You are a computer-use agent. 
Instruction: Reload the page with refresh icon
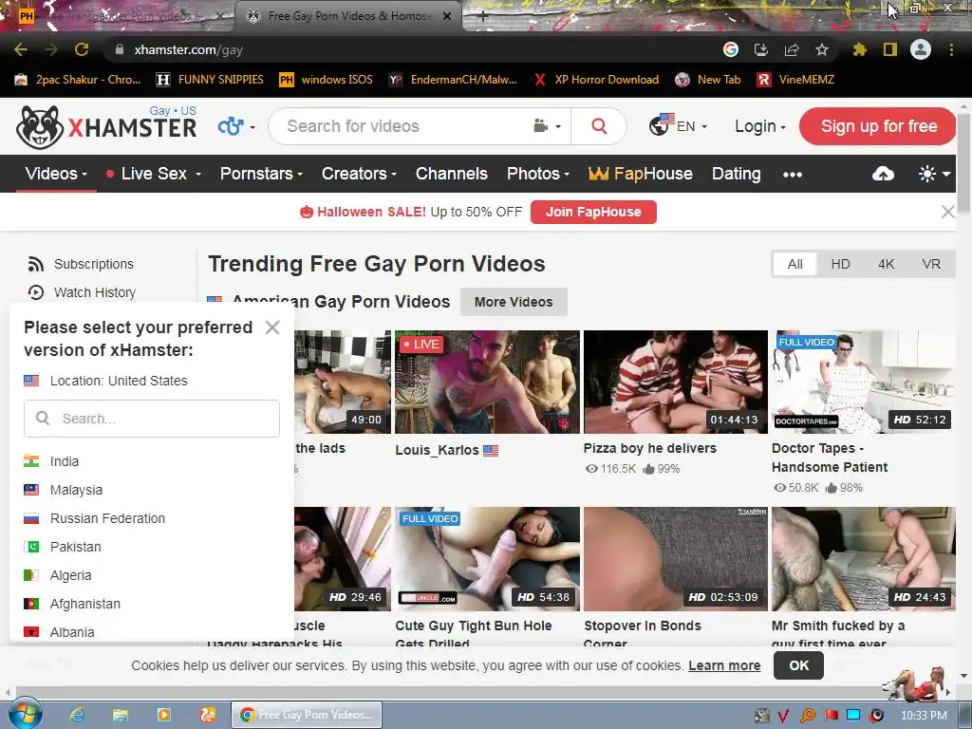pos(82,49)
